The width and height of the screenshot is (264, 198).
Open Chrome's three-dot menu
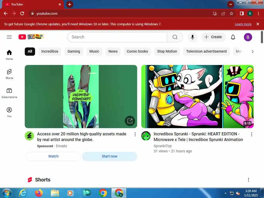coord(258,13)
